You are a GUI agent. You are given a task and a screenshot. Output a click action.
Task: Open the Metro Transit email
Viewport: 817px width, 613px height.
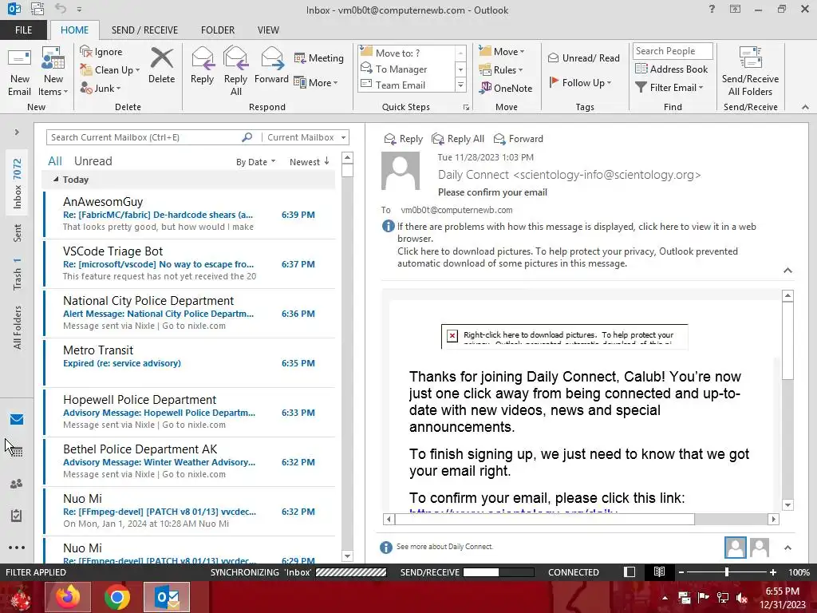[x=190, y=362]
